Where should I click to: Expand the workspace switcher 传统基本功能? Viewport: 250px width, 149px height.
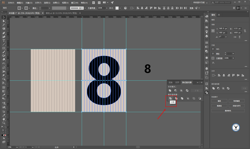(200, 3)
